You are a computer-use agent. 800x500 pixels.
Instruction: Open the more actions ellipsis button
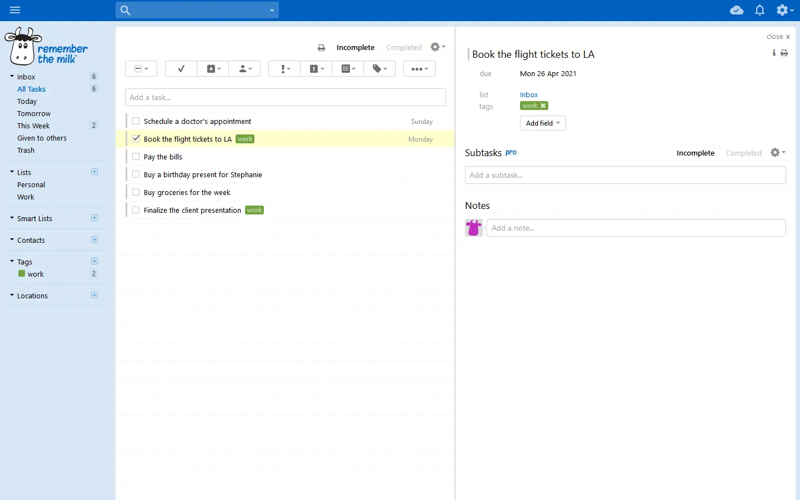pos(419,69)
